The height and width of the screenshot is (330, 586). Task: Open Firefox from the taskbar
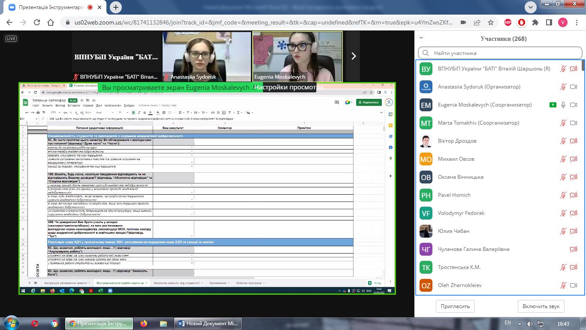(143, 323)
